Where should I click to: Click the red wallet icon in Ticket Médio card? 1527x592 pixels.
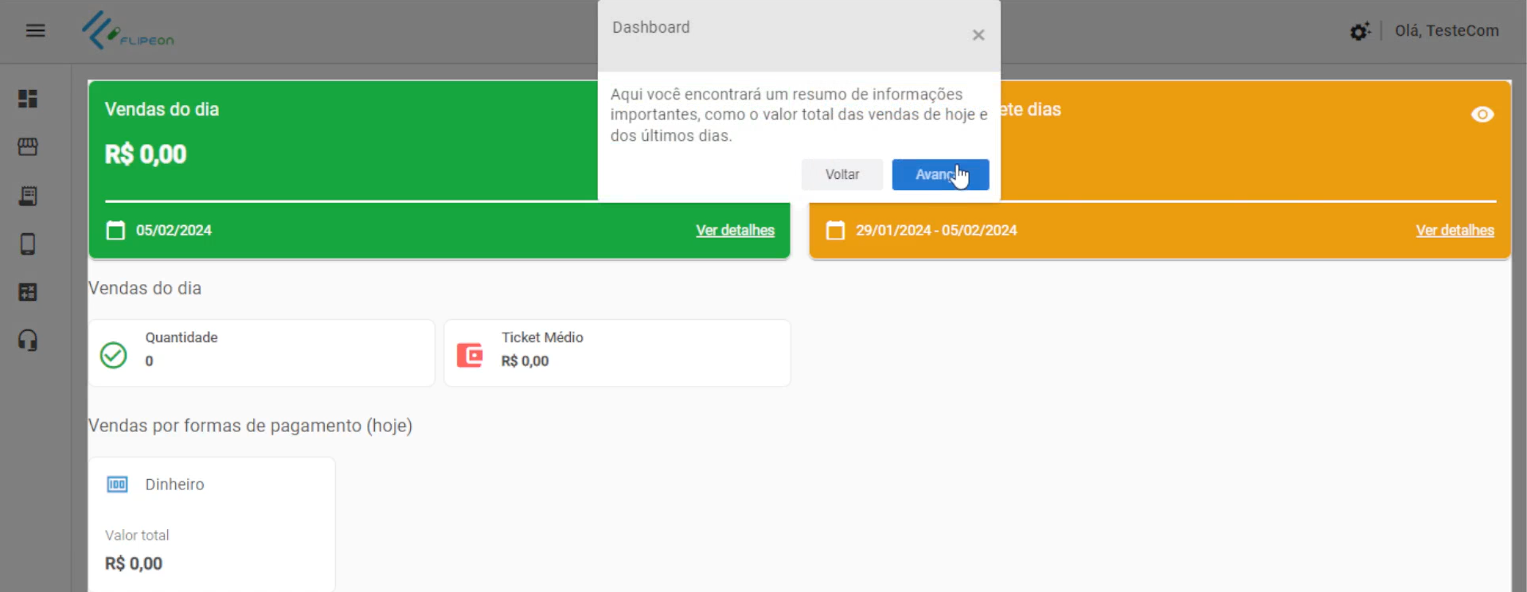[x=470, y=355]
